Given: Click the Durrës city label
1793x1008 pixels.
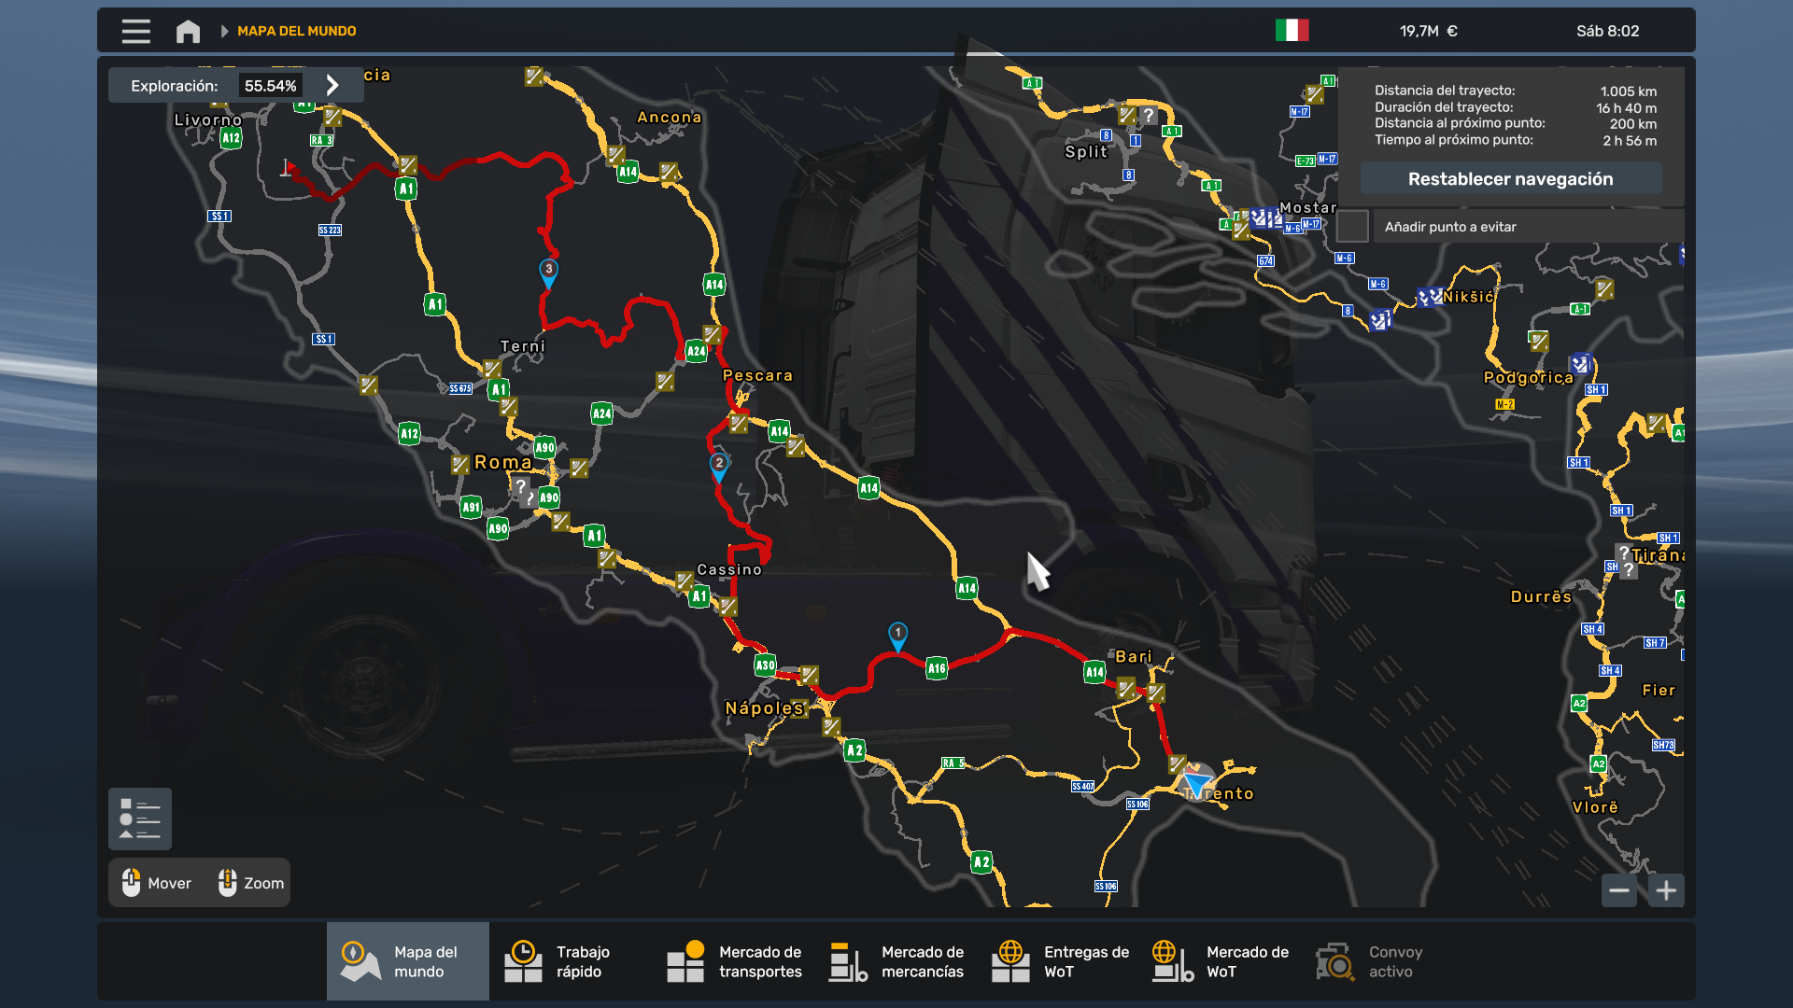Looking at the screenshot, I should click(1541, 597).
